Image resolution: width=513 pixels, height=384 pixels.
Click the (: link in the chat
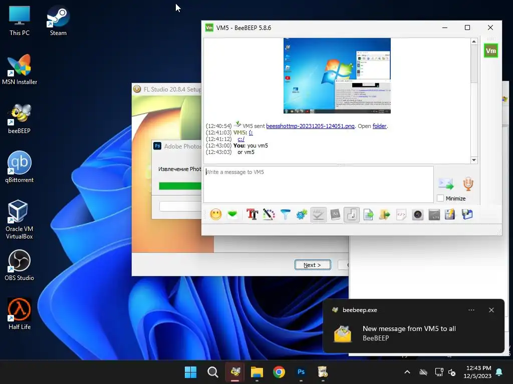click(251, 132)
